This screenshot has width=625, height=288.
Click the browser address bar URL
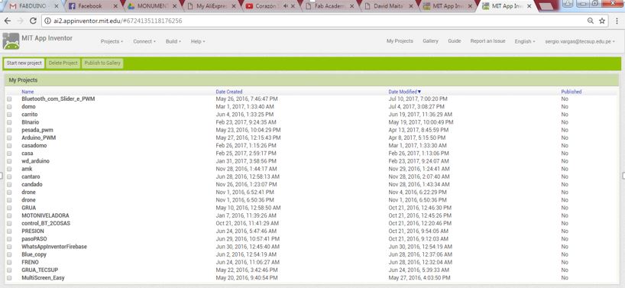click(x=118, y=21)
